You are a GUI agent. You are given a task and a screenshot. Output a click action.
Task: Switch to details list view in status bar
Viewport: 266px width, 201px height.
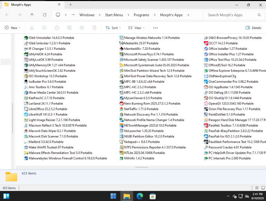pos(257,188)
